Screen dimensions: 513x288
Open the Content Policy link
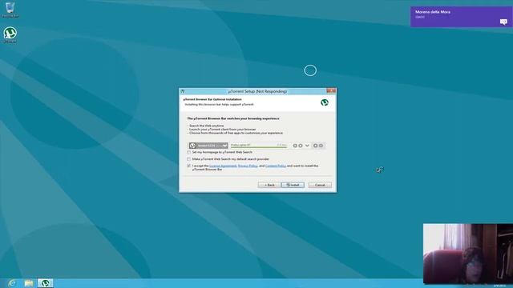(x=276, y=166)
